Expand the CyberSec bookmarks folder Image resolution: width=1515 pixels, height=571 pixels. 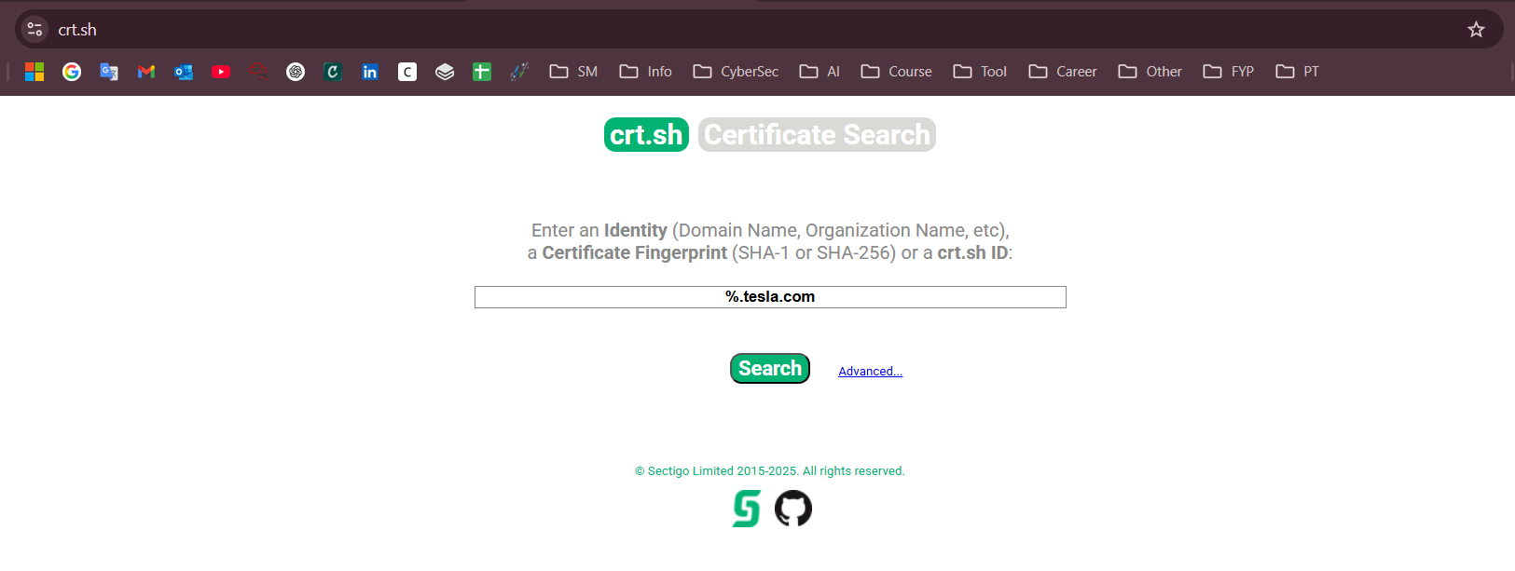736,72
